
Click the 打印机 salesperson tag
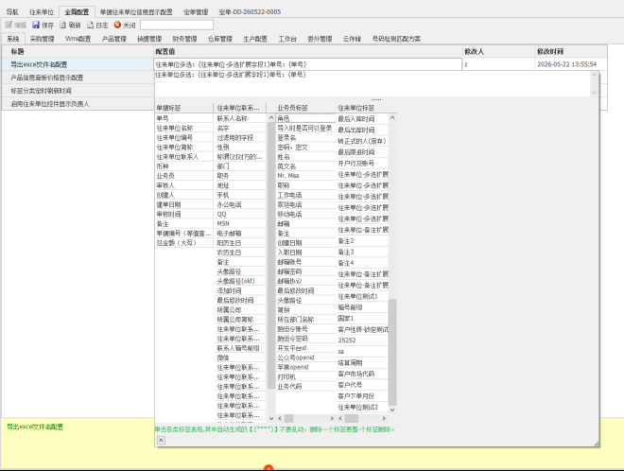point(305,376)
